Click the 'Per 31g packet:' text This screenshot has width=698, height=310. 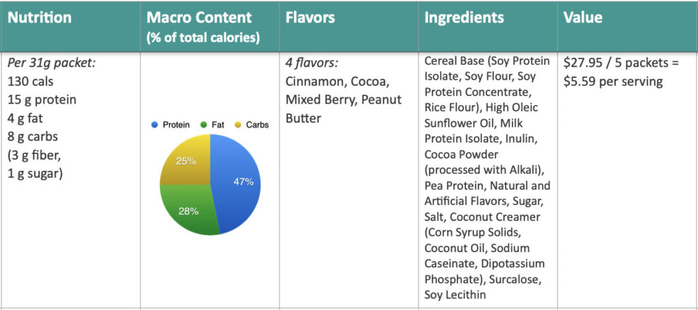[x=51, y=63]
